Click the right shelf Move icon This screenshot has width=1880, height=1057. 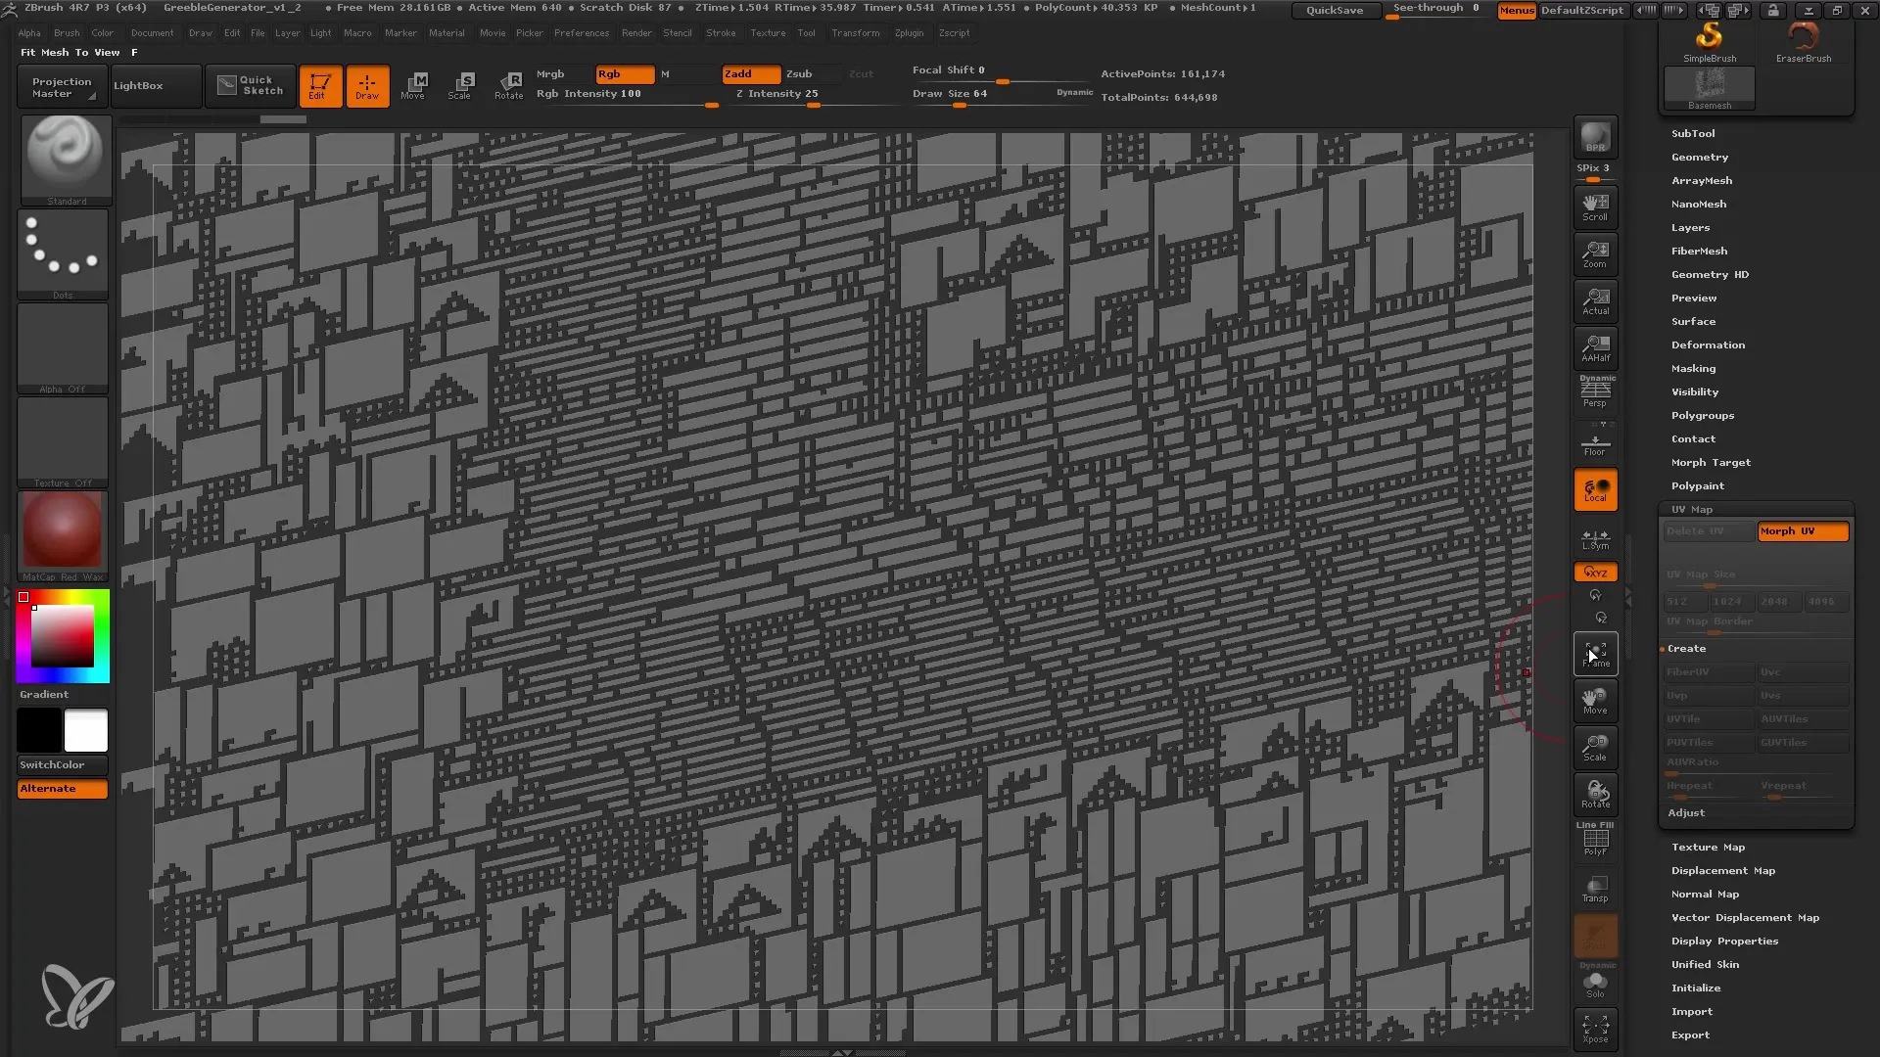(x=1595, y=701)
